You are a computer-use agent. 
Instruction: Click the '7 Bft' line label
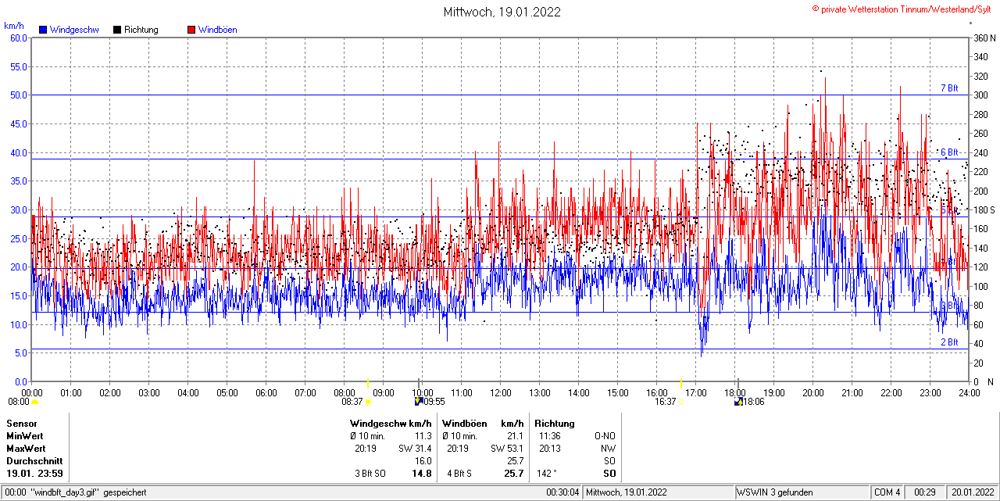pos(949,88)
